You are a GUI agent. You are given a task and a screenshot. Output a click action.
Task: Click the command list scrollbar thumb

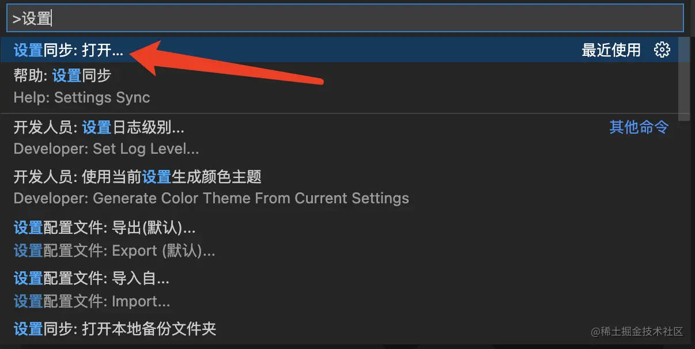[684, 79]
